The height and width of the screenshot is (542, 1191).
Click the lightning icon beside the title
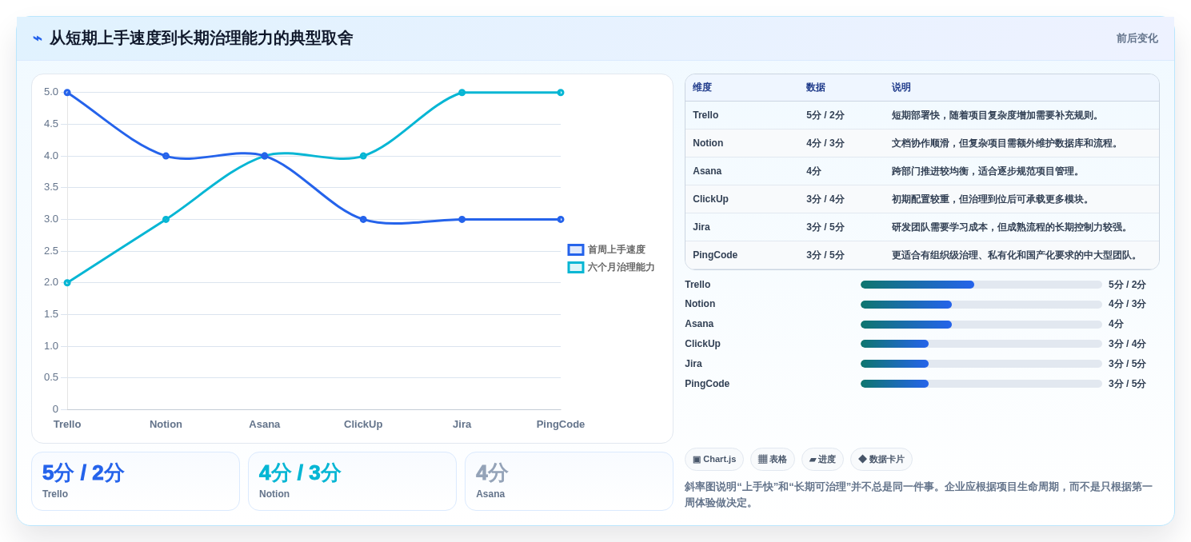coord(38,38)
